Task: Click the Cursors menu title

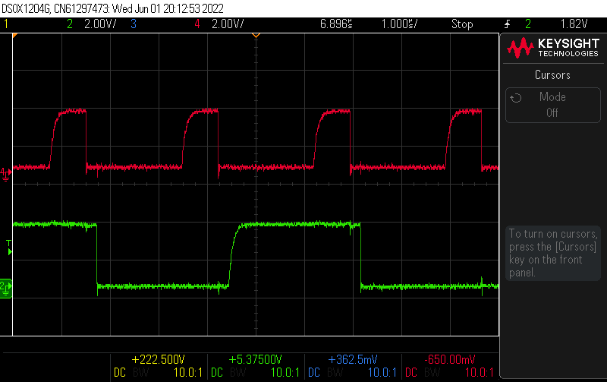Action: click(x=553, y=74)
